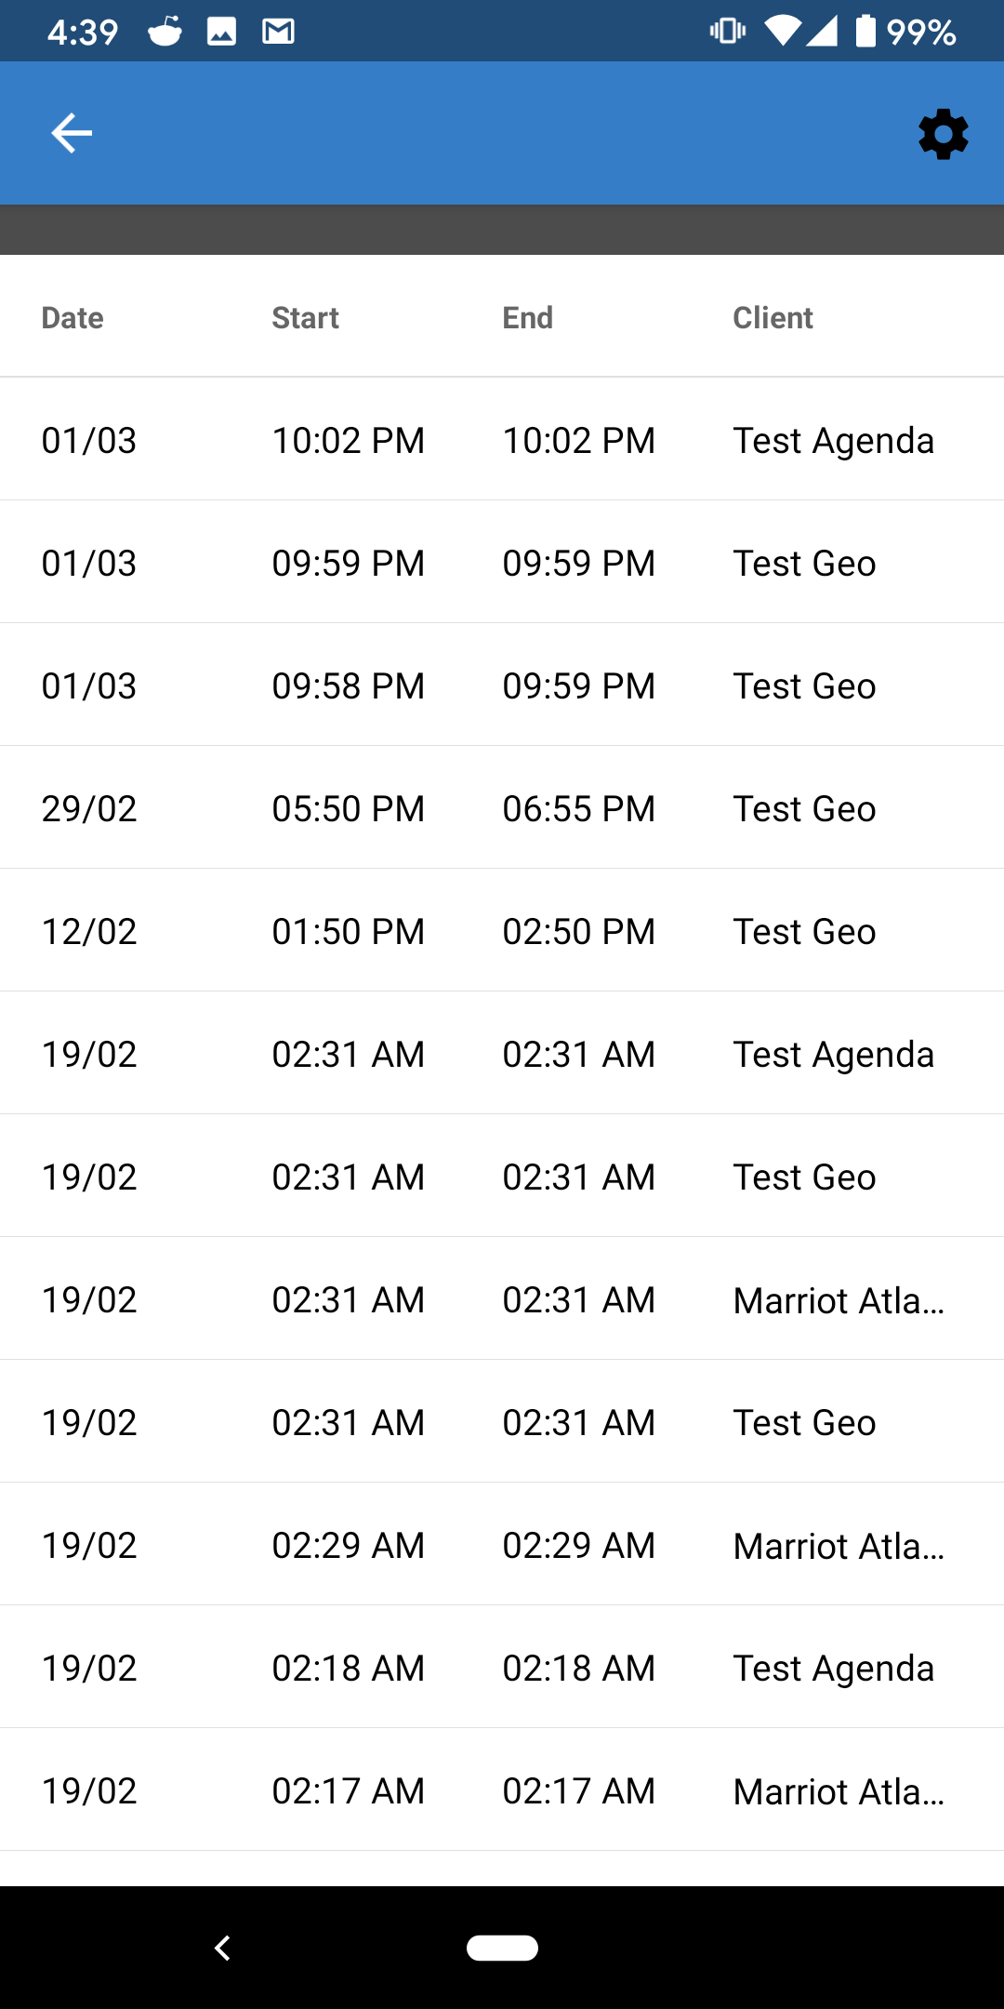Viewport: 1004px width, 2009px height.
Task: Tap the Client column header
Action: point(773,318)
